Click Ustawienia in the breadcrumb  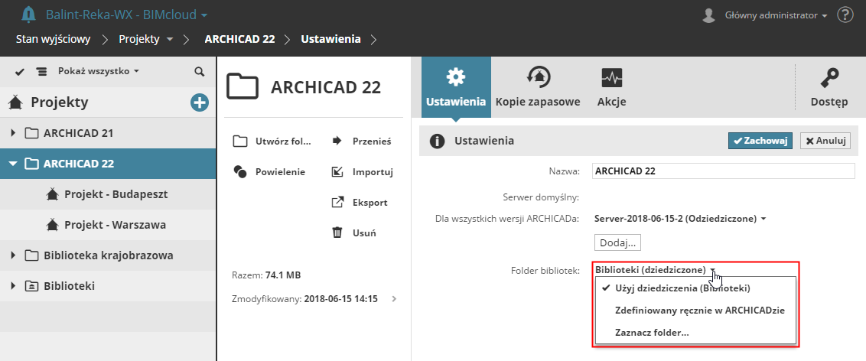[x=330, y=39]
